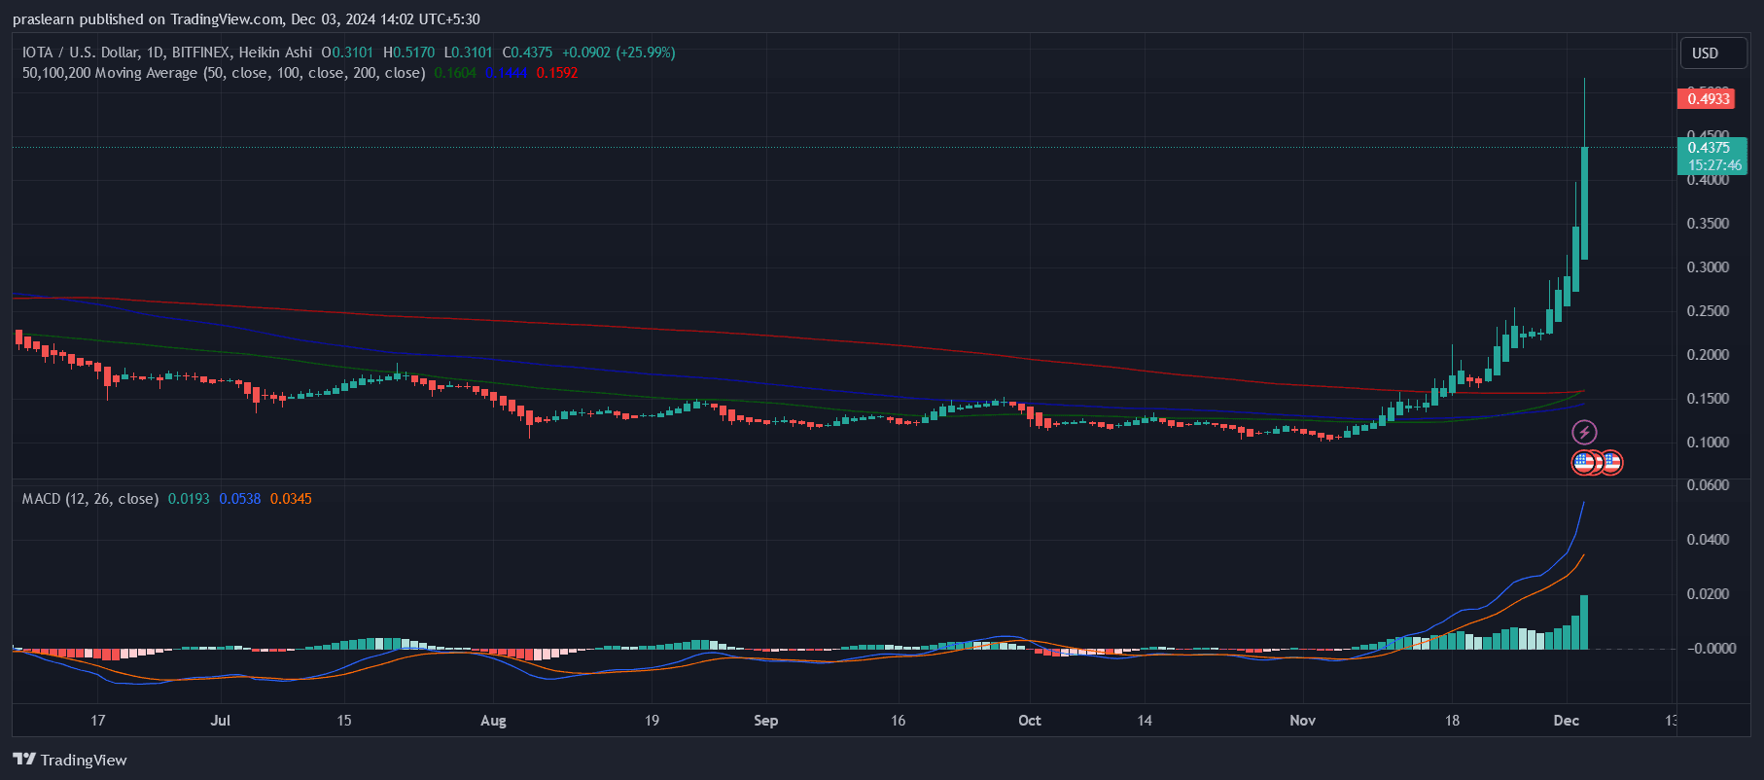Click the rightmost US flag economic event icon
The image size is (1764, 780).
click(x=1611, y=462)
